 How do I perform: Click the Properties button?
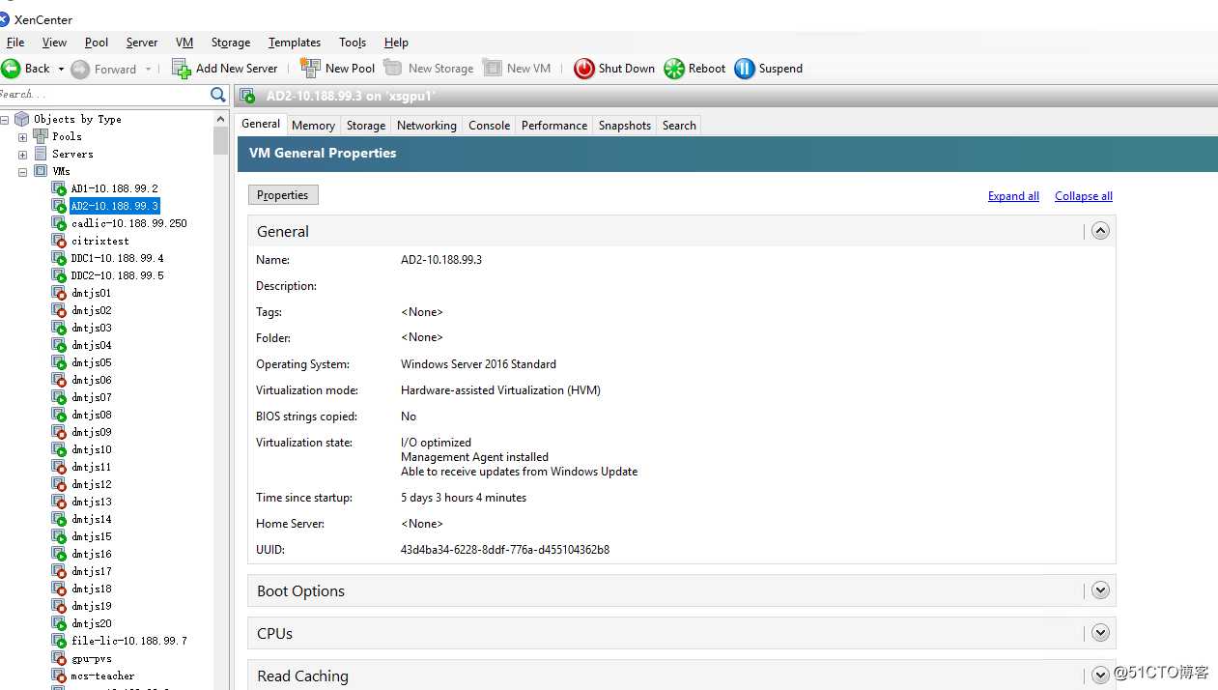[283, 195]
